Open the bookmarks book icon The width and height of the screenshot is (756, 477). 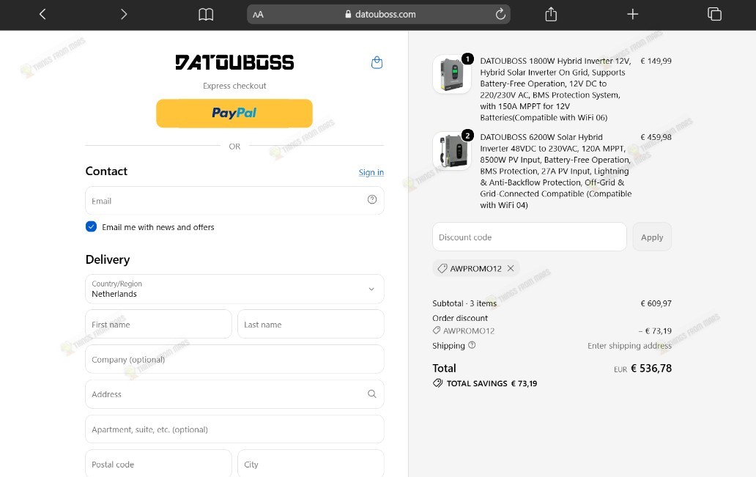206,15
